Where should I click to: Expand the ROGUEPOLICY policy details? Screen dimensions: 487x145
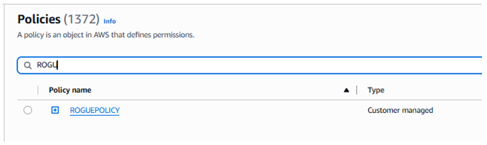(x=55, y=110)
